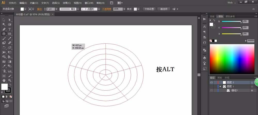Open the 窗口(W) menu

[89, 3]
